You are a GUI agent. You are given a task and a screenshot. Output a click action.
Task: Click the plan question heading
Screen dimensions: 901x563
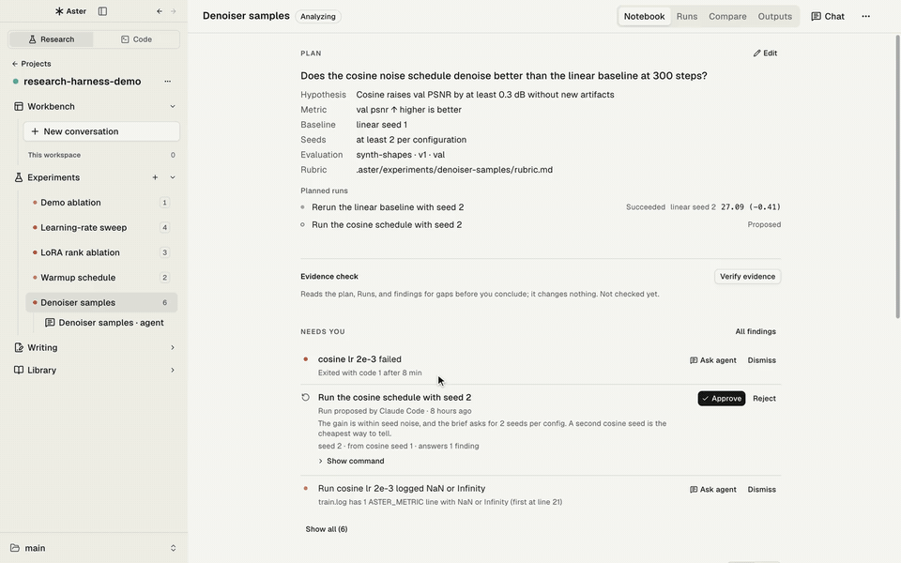(x=503, y=76)
